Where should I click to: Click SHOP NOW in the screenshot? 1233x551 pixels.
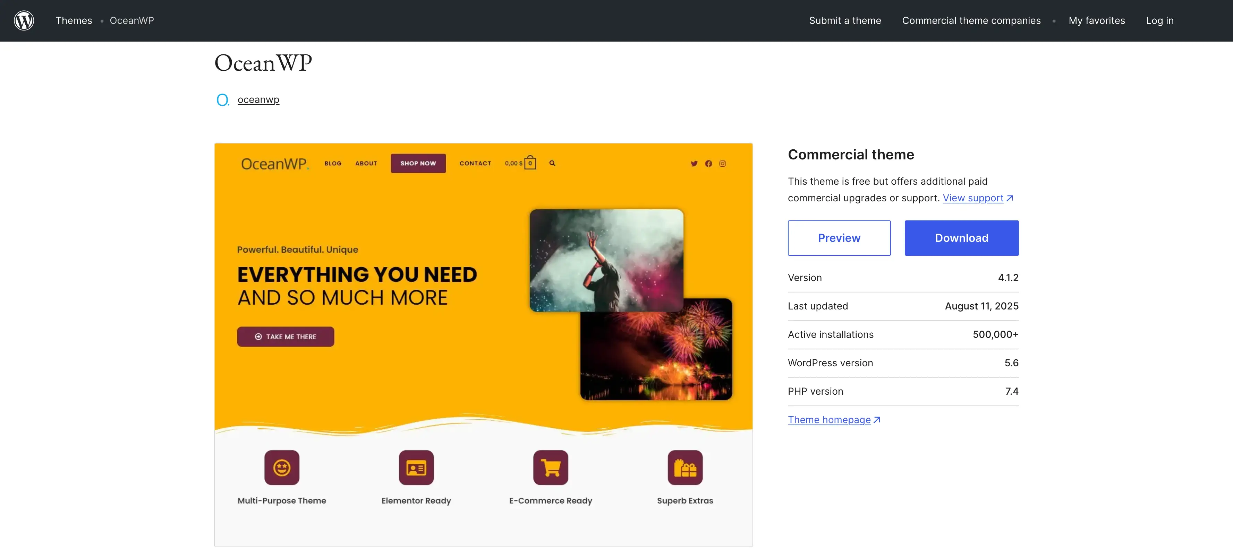pos(418,163)
